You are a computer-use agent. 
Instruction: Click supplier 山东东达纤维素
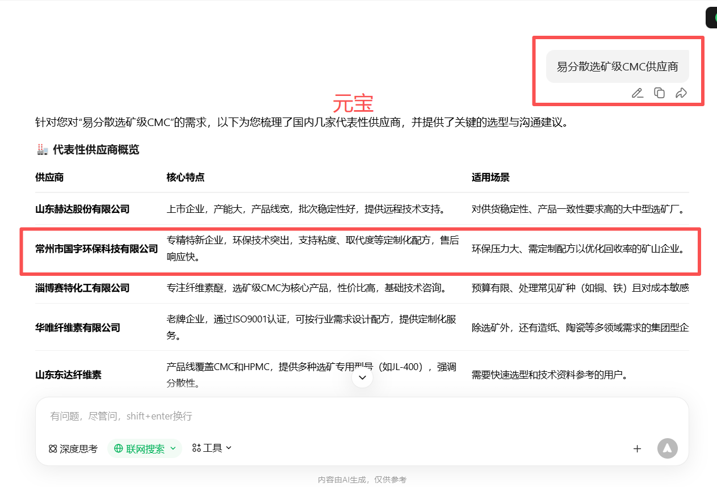(x=68, y=375)
